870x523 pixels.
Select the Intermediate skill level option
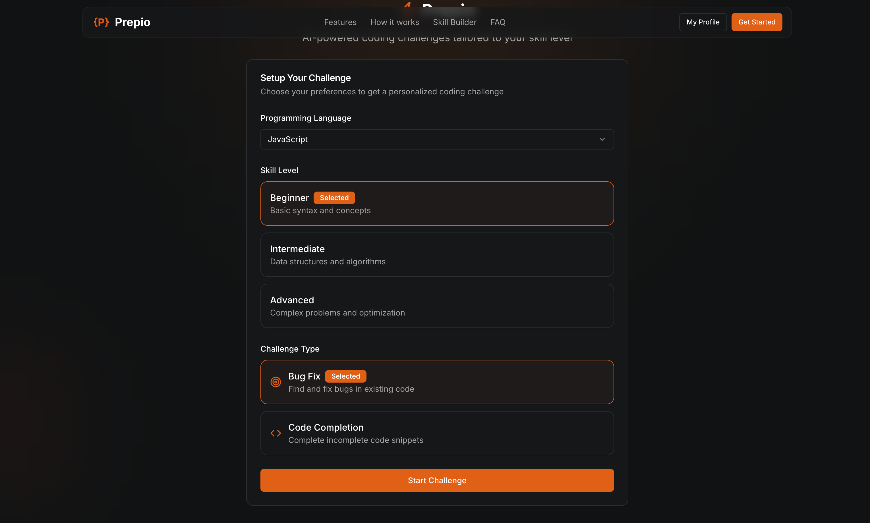click(437, 255)
